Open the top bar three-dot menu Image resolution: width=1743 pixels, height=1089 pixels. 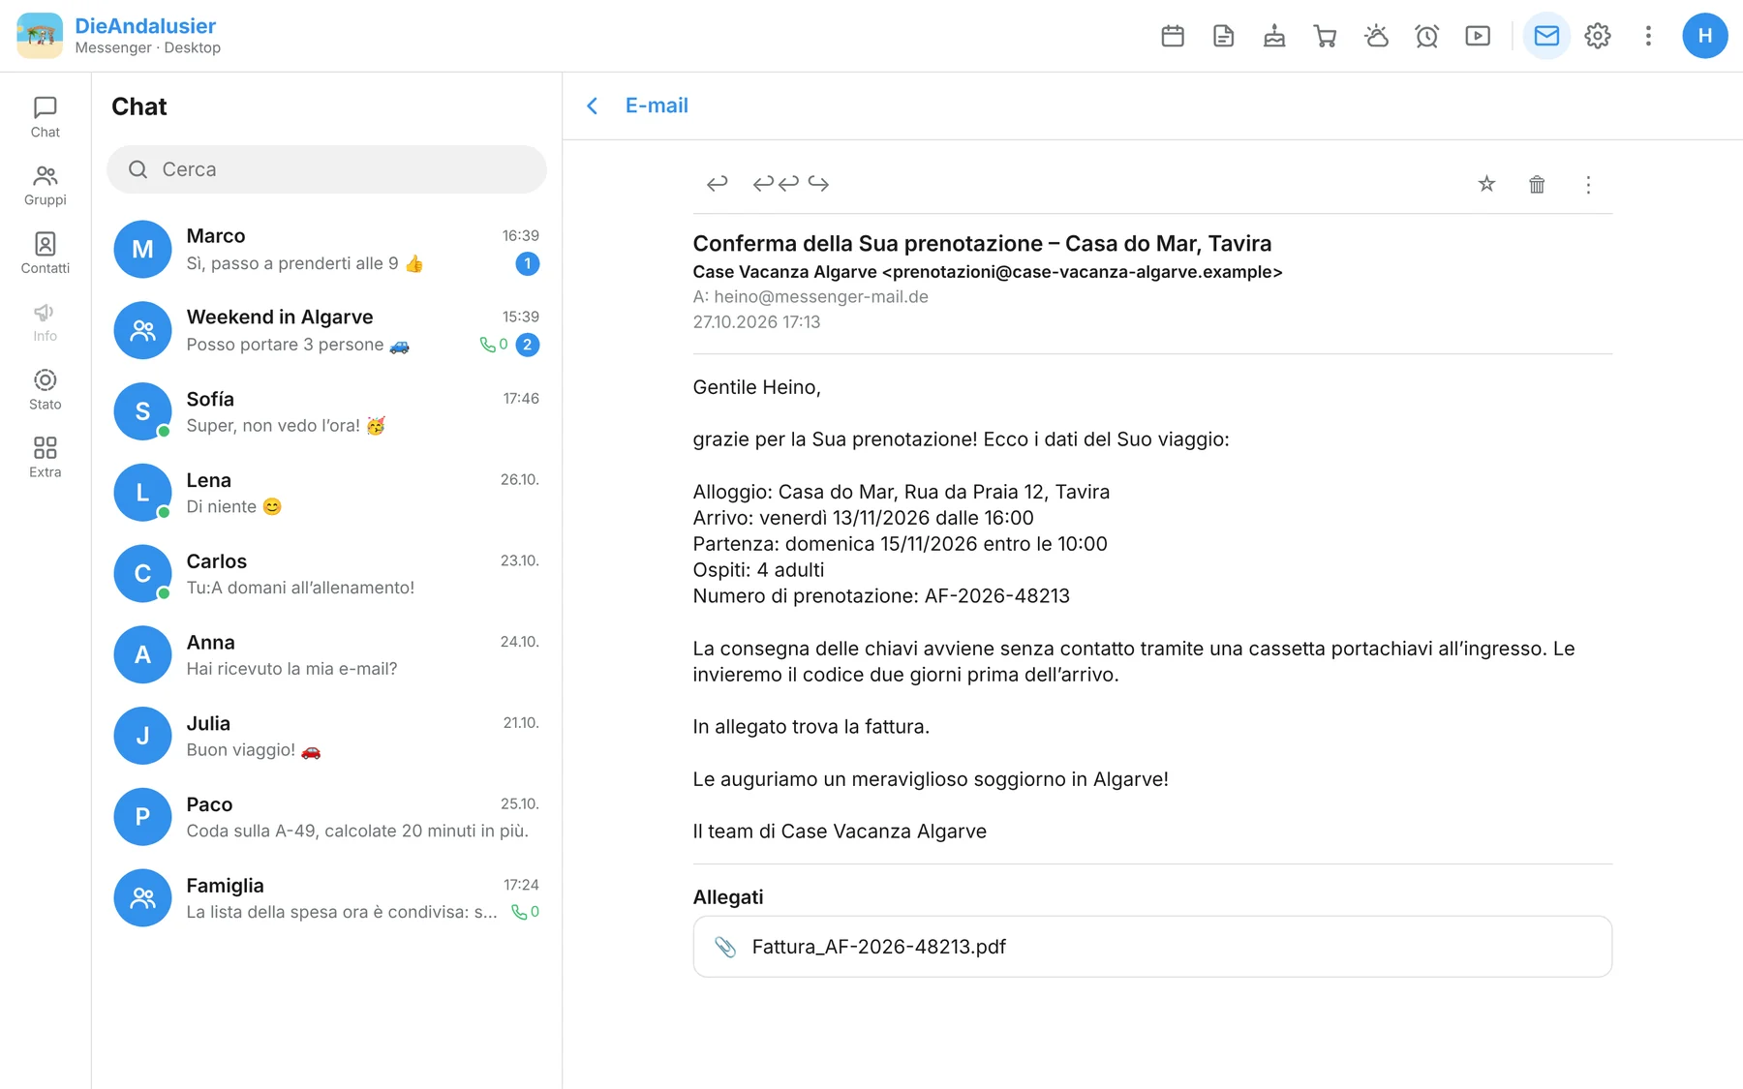click(x=1648, y=36)
